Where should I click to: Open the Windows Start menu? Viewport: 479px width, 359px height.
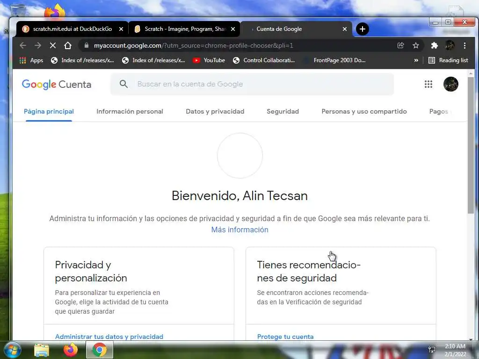pyautogui.click(x=12, y=350)
